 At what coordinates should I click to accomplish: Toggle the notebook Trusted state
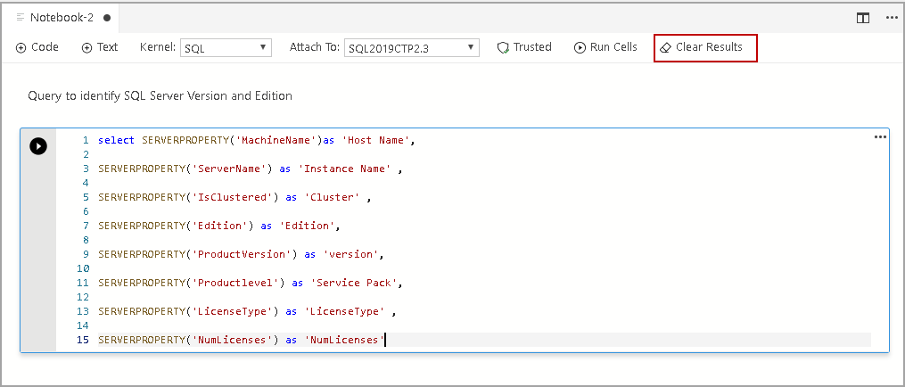tap(524, 47)
